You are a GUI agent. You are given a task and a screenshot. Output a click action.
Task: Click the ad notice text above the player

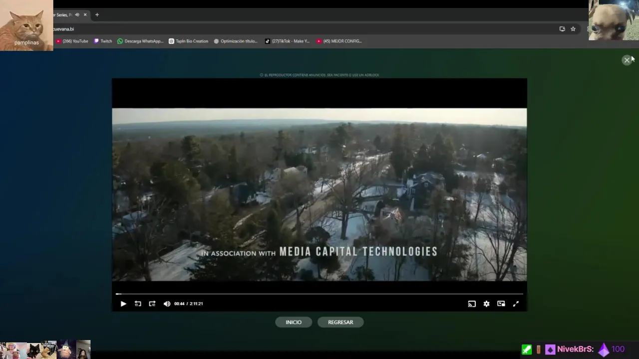point(319,75)
